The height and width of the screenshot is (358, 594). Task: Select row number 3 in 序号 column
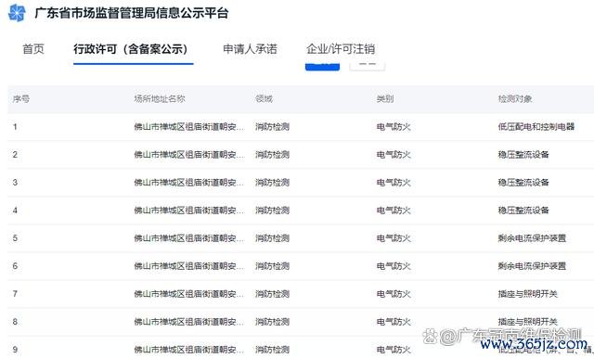click(15, 183)
